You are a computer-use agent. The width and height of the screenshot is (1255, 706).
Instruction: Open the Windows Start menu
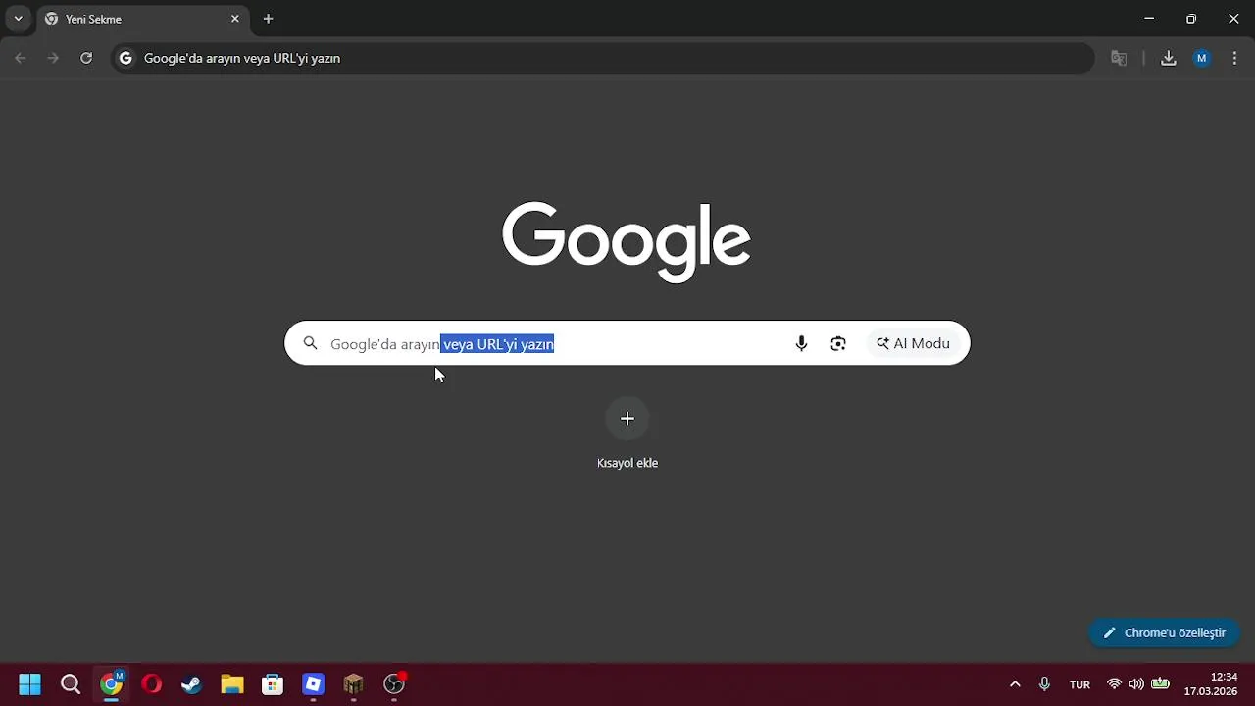click(29, 684)
